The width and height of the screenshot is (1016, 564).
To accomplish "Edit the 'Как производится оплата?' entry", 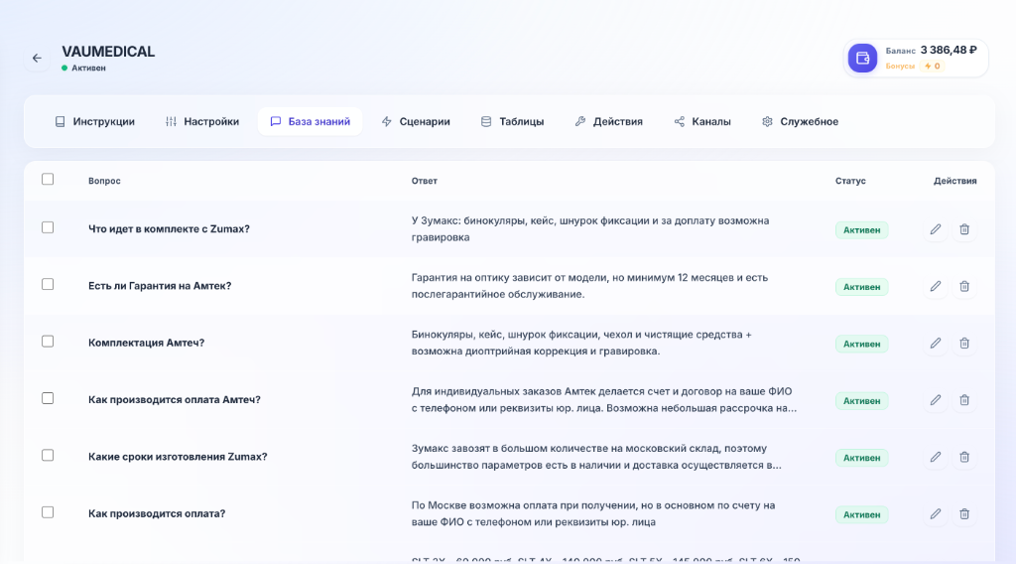I will tap(936, 514).
